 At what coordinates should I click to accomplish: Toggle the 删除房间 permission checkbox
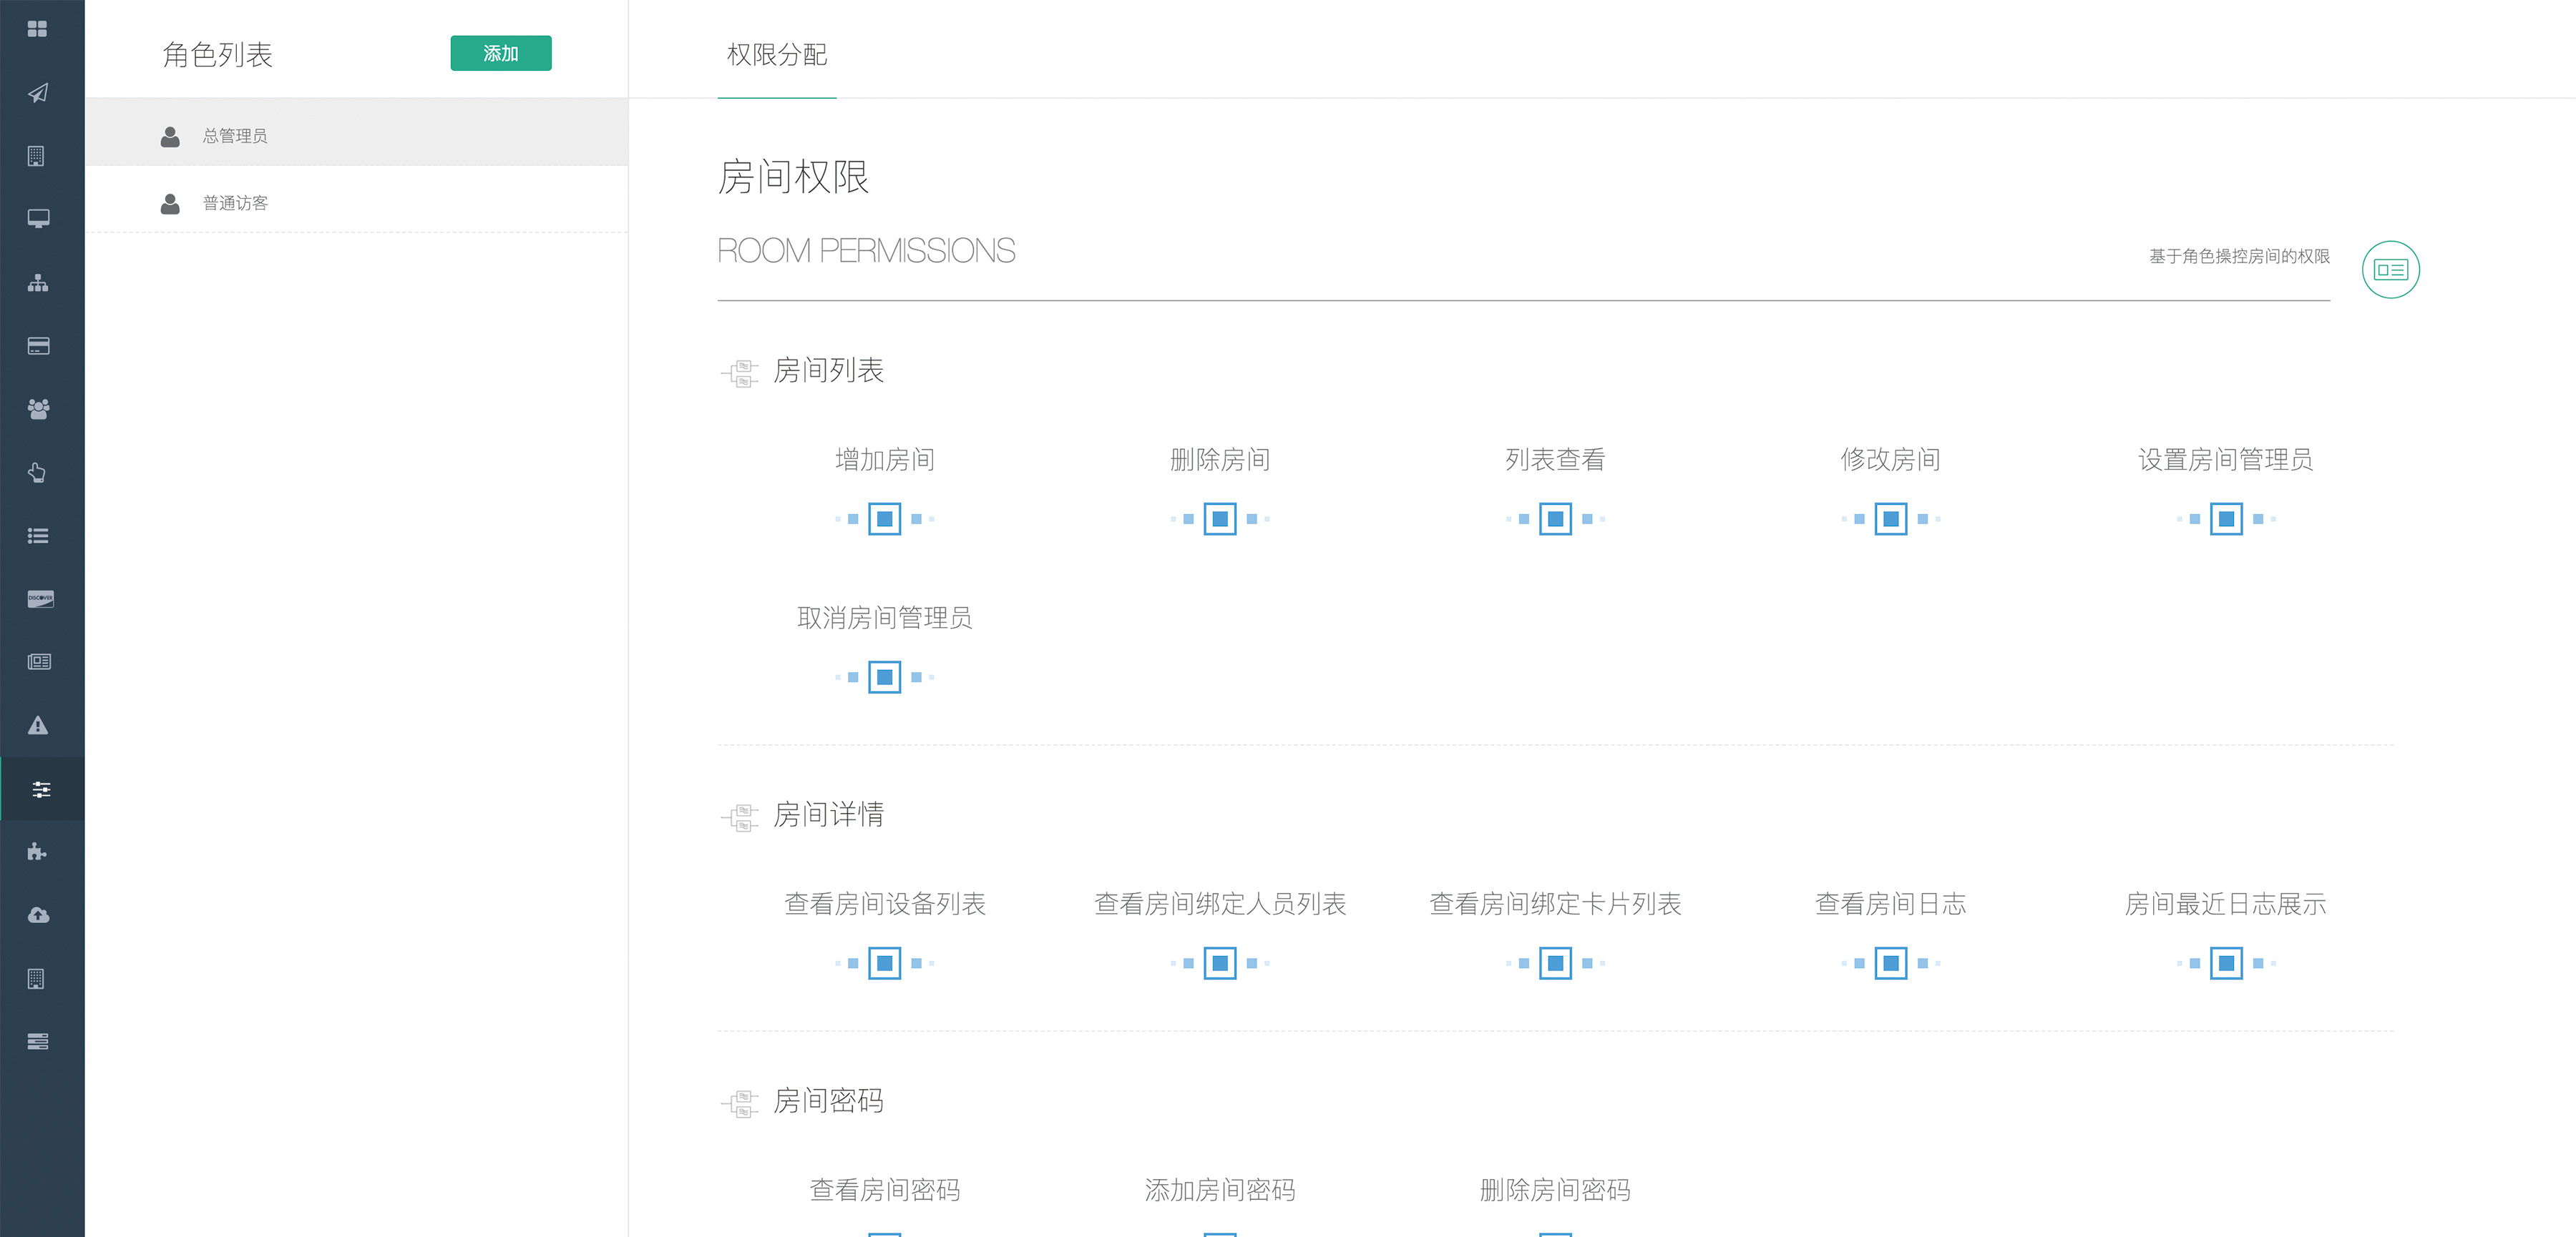[1219, 518]
